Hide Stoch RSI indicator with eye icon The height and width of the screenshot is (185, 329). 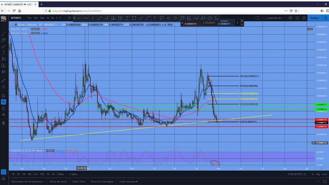[x=47, y=151]
